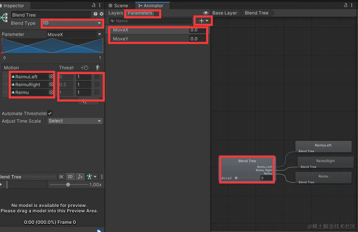Select the MoveY parameter row

coord(158,39)
